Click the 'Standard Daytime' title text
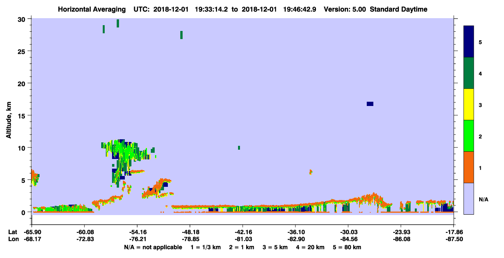 pos(399,9)
